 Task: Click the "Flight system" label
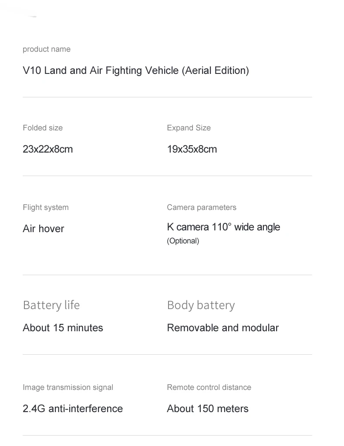(x=46, y=207)
